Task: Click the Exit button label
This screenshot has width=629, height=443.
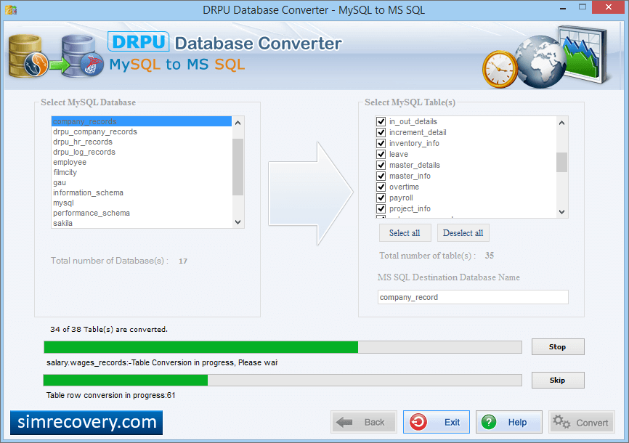Action: pyautogui.click(x=452, y=422)
